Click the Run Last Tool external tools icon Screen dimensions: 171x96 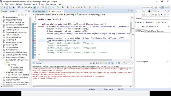pos(68,7)
